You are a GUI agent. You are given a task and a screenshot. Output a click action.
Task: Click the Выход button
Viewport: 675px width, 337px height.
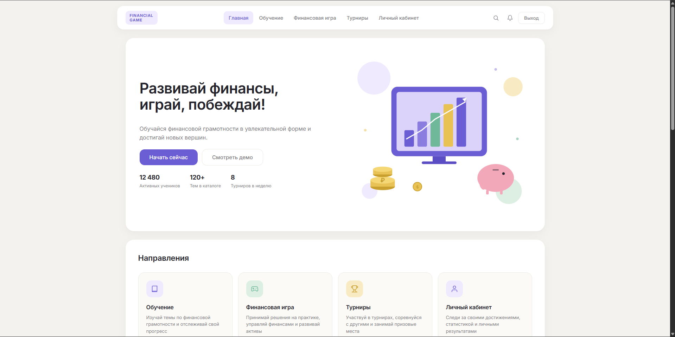[531, 18]
